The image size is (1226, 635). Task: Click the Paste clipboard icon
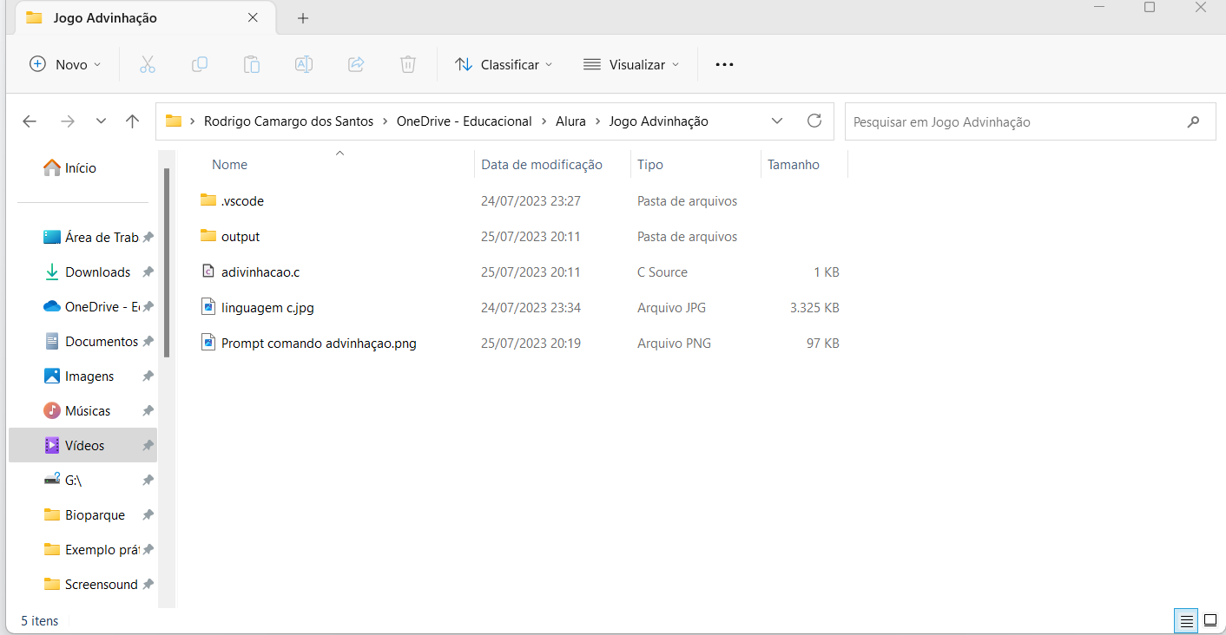252,64
